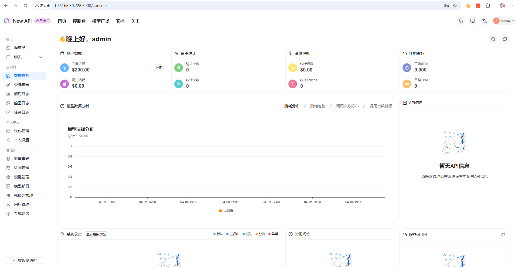Expand the 聊天 sidebar submenu

[41, 57]
